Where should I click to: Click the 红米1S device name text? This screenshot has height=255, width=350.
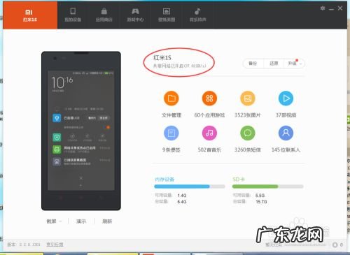tap(162, 57)
